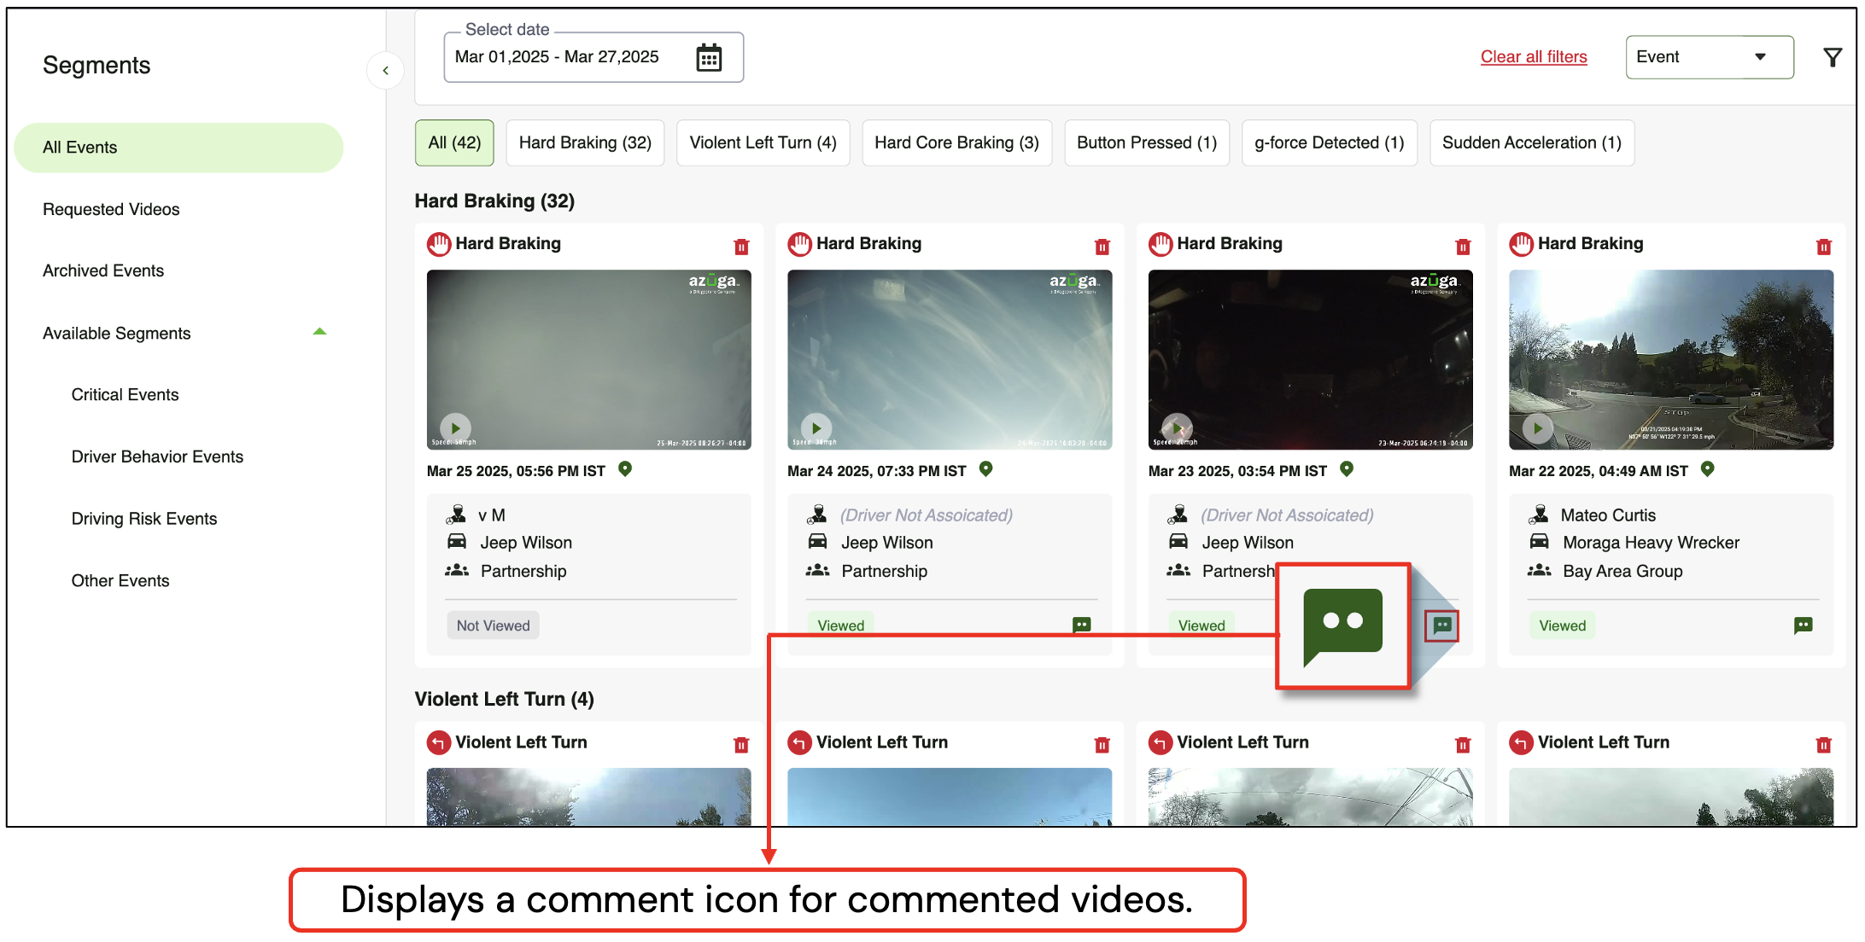Select the Violent Left Turn (4) tab

pyautogui.click(x=763, y=142)
